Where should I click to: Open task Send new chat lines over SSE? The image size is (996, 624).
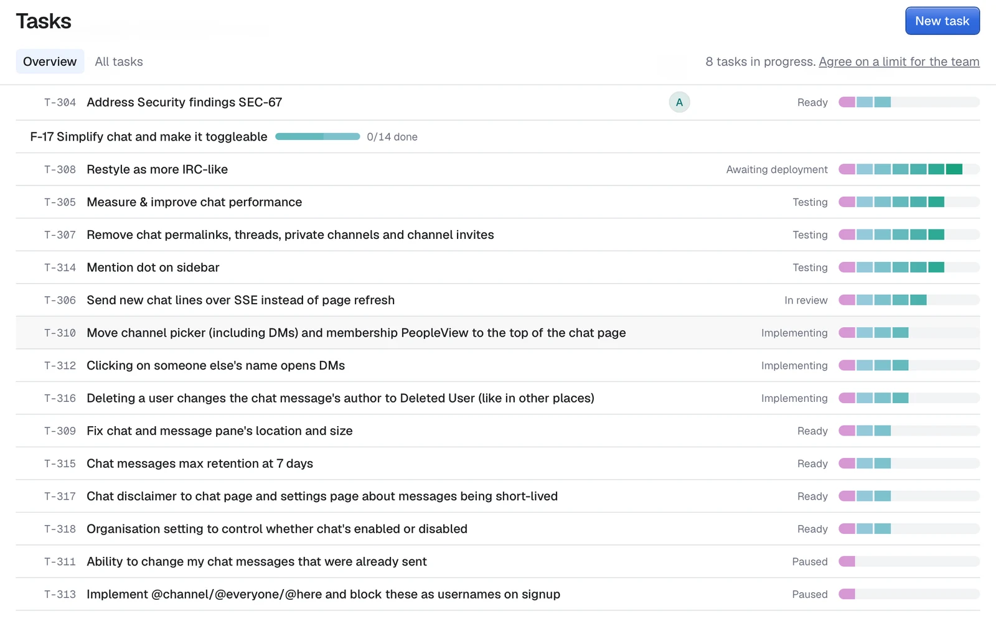tap(240, 300)
